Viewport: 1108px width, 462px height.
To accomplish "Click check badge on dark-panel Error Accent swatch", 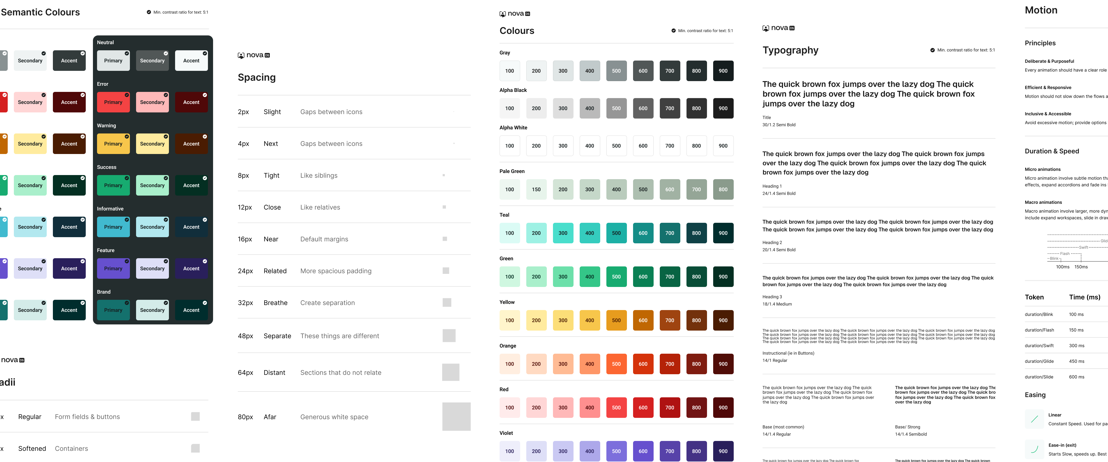I will pyautogui.click(x=205, y=95).
